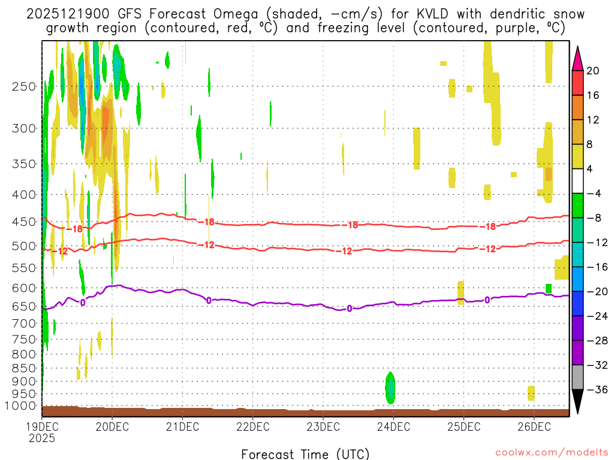This screenshot has width=614, height=460.
Task: Click the light blue -16 to -20 colorbar segment
Action: click(x=577, y=279)
